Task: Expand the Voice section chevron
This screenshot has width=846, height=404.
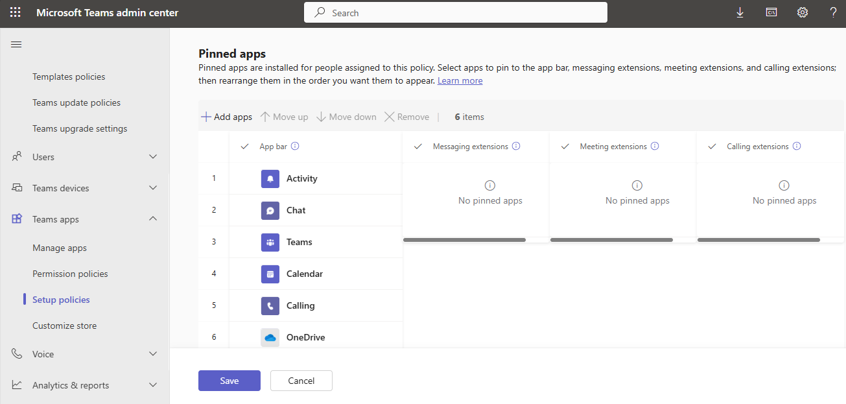Action: click(x=153, y=354)
